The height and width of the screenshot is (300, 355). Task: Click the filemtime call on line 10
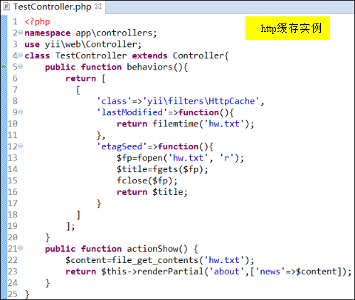pyautogui.click(x=175, y=124)
